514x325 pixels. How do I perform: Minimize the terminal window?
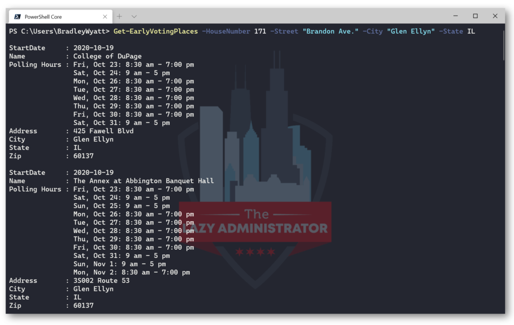[456, 16]
